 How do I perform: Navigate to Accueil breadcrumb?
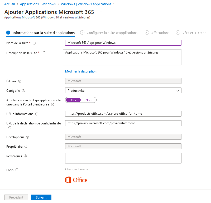(9, 4)
